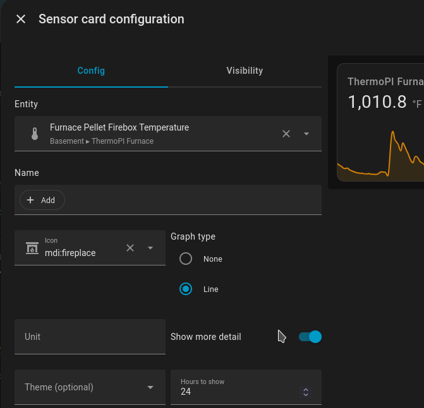Expand the Entity dropdown arrow

[306, 134]
